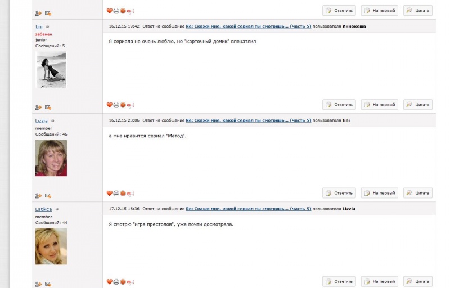
Task: Click Цитата on Lizzia's message
Action: tap(418, 193)
